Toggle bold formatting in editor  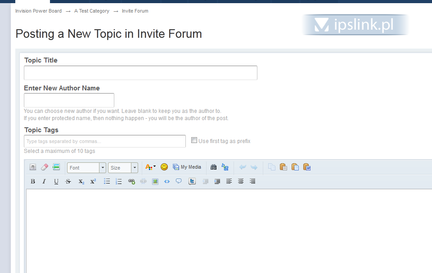[x=33, y=182]
